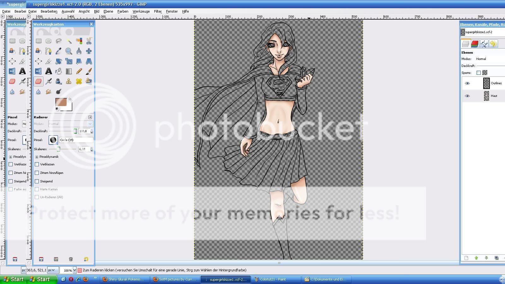
Task: Open the Radierer tool options menu arrow
Action: 90,117
